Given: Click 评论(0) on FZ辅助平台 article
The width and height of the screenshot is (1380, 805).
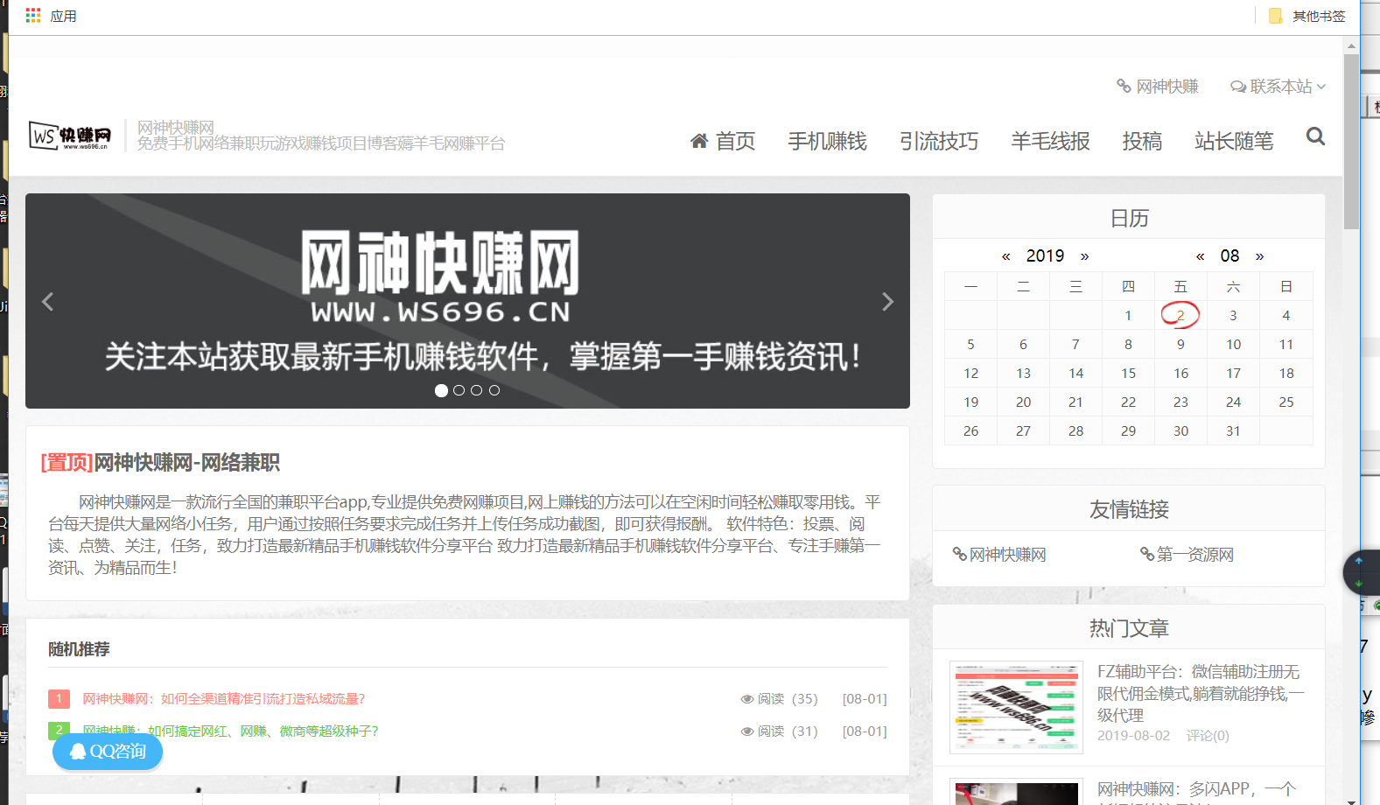Looking at the screenshot, I should [x=1208, y=735].
